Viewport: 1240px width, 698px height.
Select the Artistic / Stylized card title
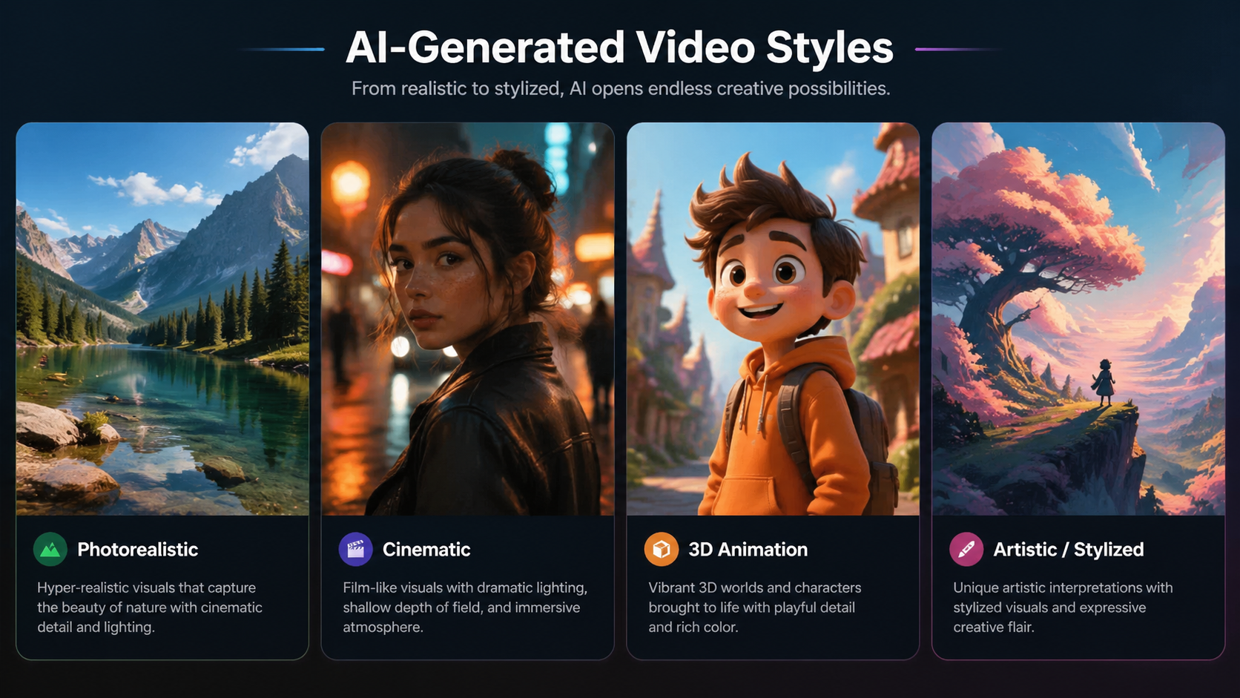coord(1069,550)
